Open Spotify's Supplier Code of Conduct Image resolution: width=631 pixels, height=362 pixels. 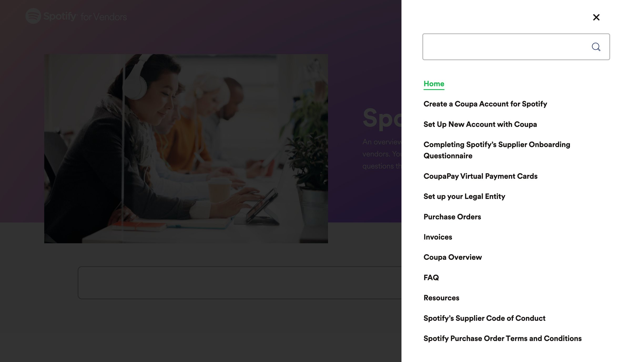coord(484,318)
